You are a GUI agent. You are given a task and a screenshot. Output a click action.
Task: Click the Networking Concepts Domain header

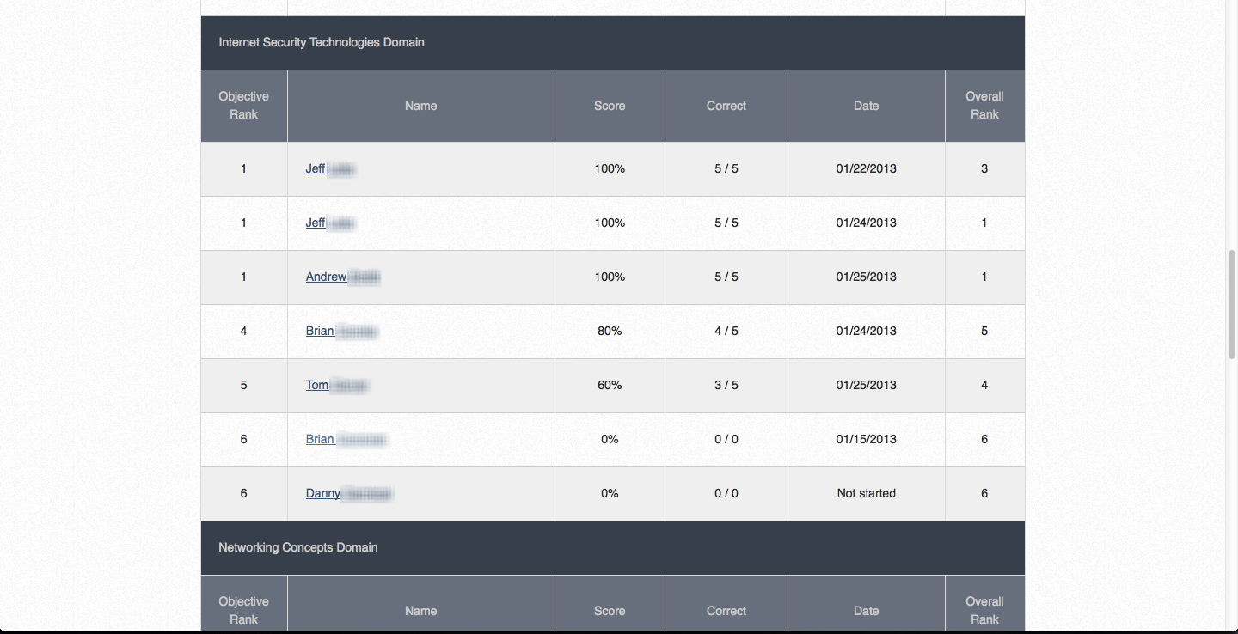(298, 547)
